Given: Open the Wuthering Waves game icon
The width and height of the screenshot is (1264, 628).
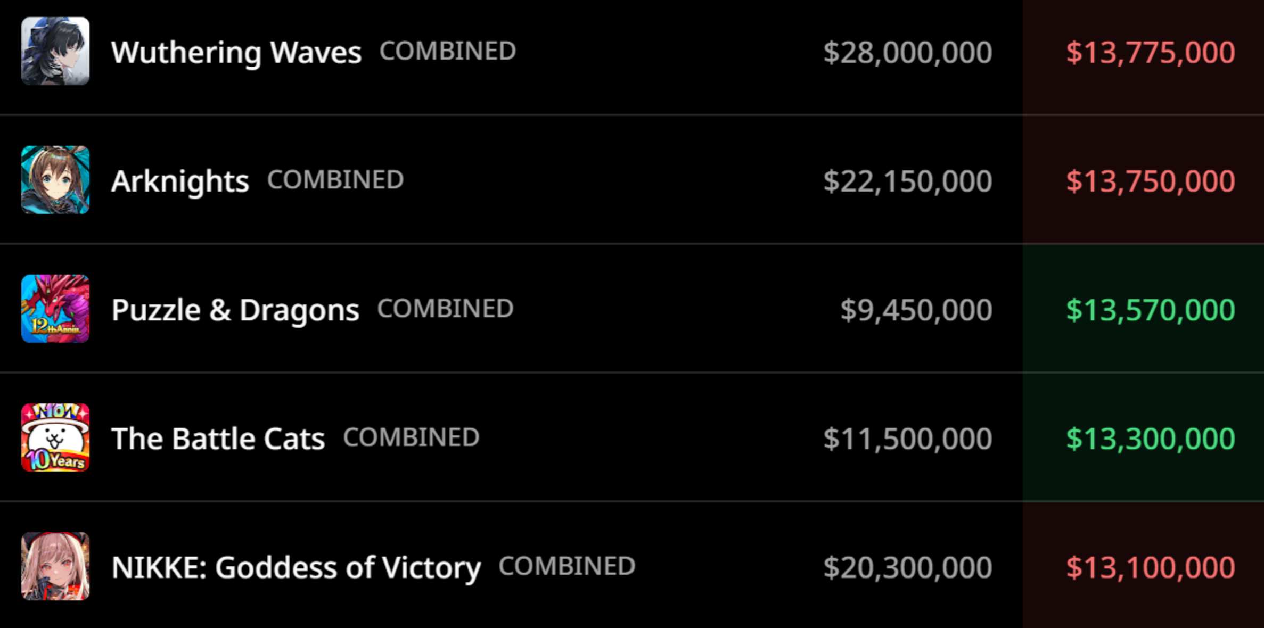Looking at the screenshot, I should pyautogui.click(x=55, y=51).
